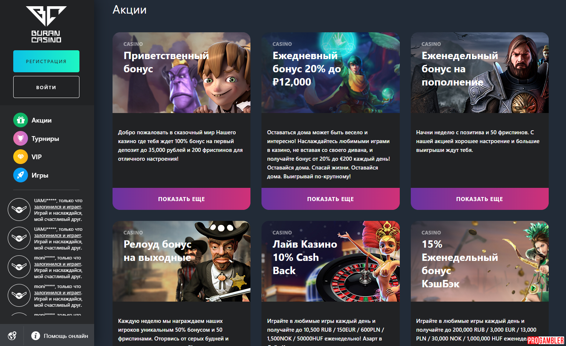Screen dimensions: 566x346
Task: Open Релоуд бонус на выходные banner
Action: point(181,261)
